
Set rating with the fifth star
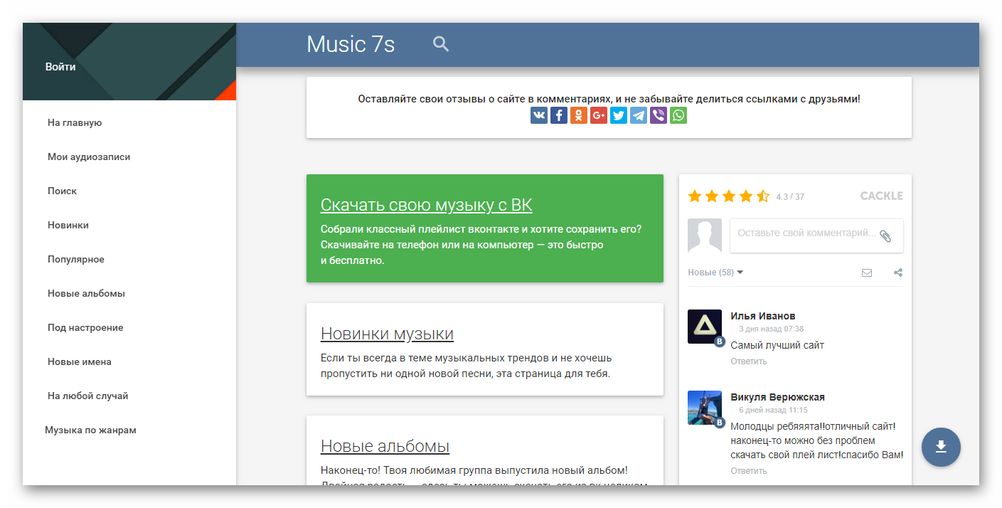pyautogui.click(x=763, y=196)
